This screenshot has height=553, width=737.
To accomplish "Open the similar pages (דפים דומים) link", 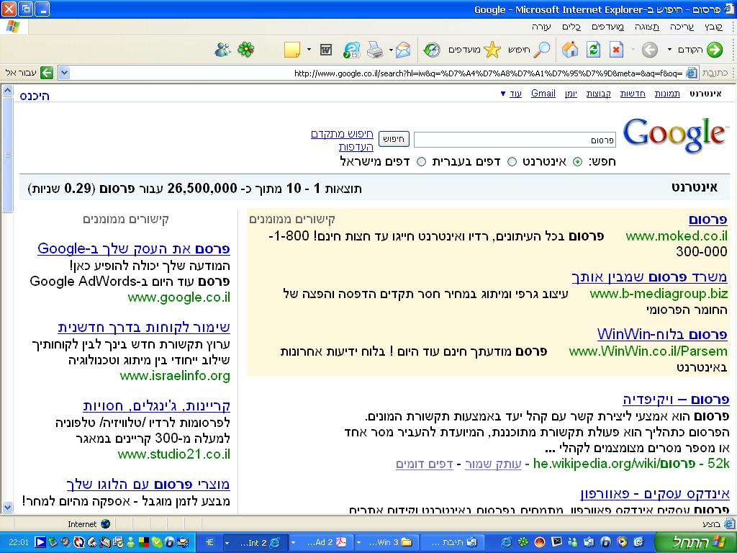I will 425,464.
